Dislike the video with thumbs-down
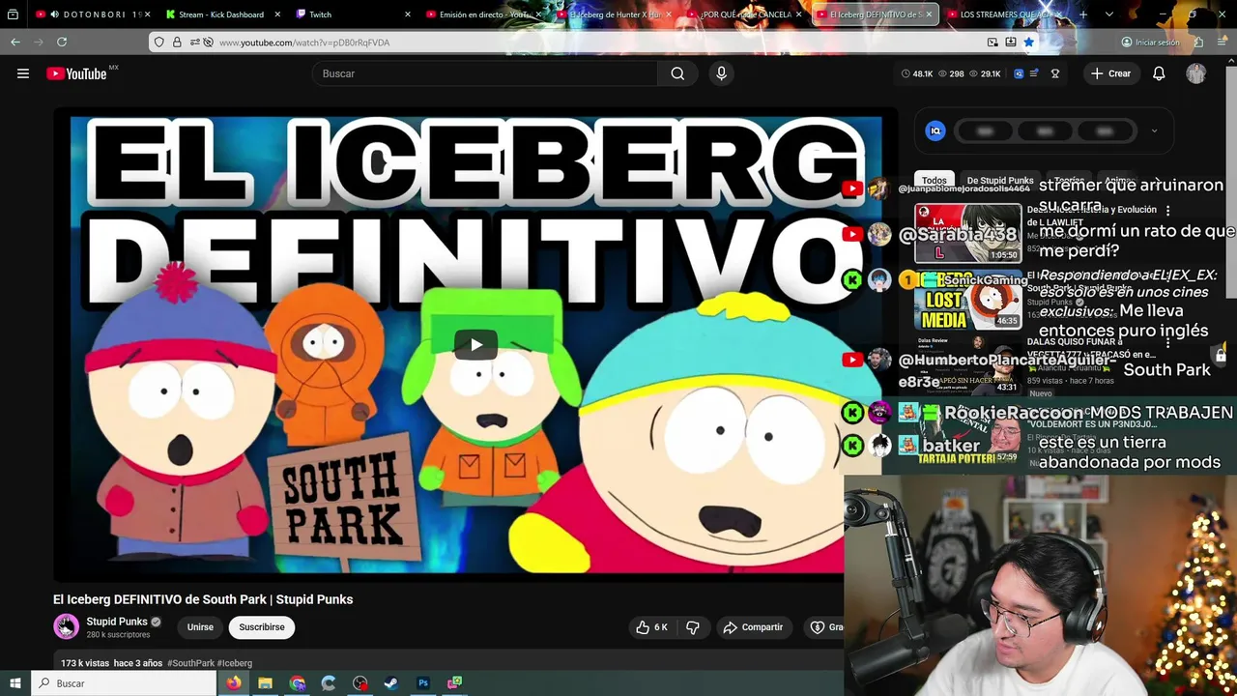The image size is (1237, 696). 693,627
